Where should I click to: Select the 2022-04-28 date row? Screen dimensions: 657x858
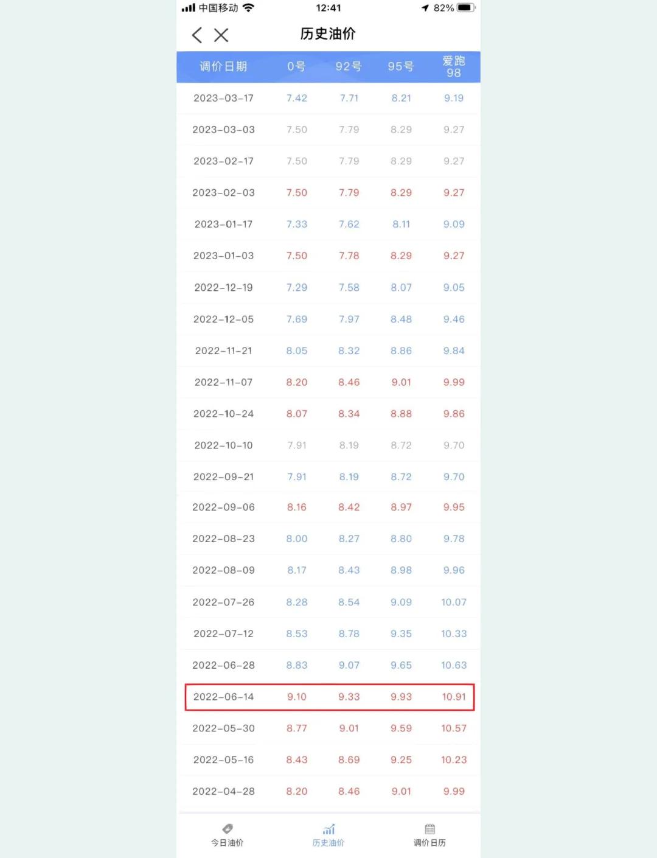[x=328, y=791]
